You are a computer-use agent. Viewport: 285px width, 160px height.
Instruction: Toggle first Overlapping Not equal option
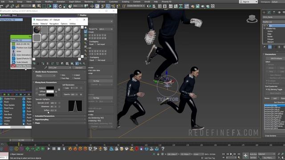tap(96, 44)
